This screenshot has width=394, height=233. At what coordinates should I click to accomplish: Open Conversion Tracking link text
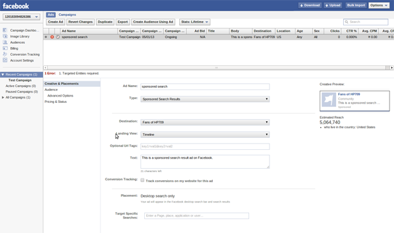tap(25, 55)
